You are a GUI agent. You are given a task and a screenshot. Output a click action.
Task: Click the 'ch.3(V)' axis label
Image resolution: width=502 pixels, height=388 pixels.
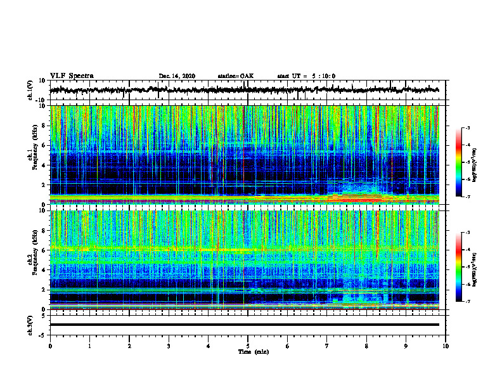(30, 325)
